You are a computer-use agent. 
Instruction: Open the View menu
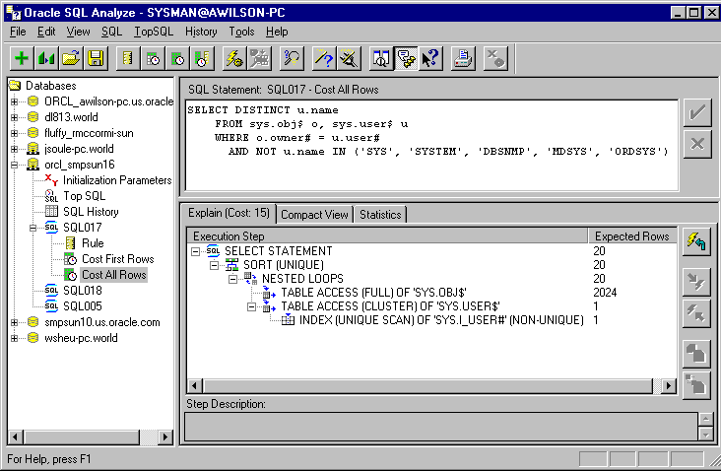78,32
